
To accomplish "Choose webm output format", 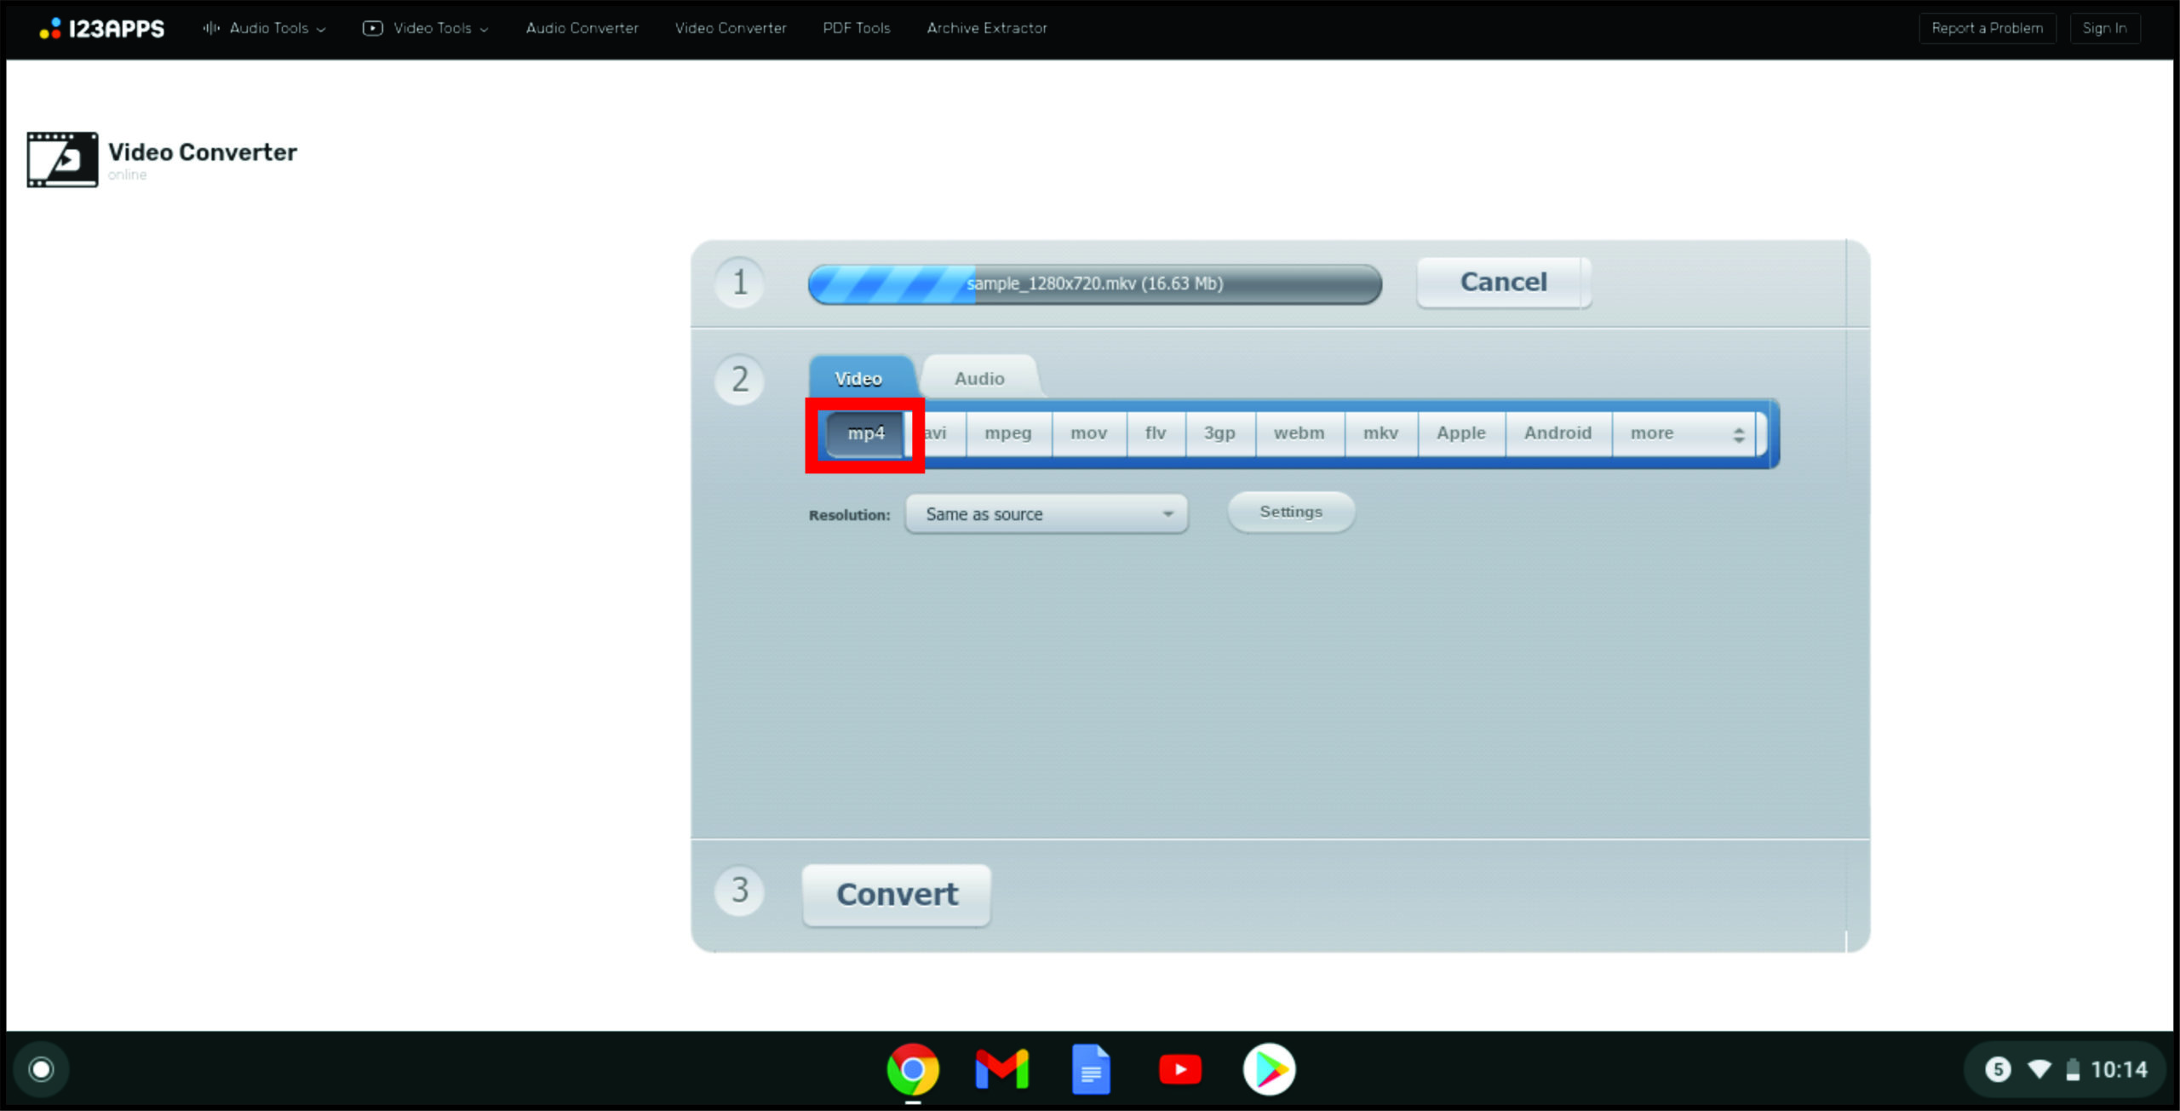I will click(1299, 433).
